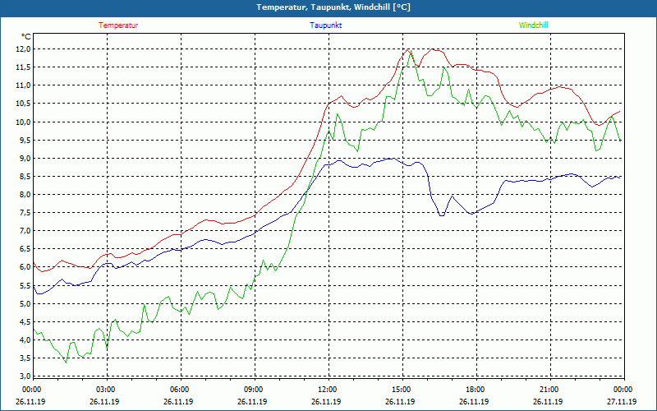Viewport: 657px width, 411px height.
Task: Click the 12:00 time axis label
Action: point(326,390)
